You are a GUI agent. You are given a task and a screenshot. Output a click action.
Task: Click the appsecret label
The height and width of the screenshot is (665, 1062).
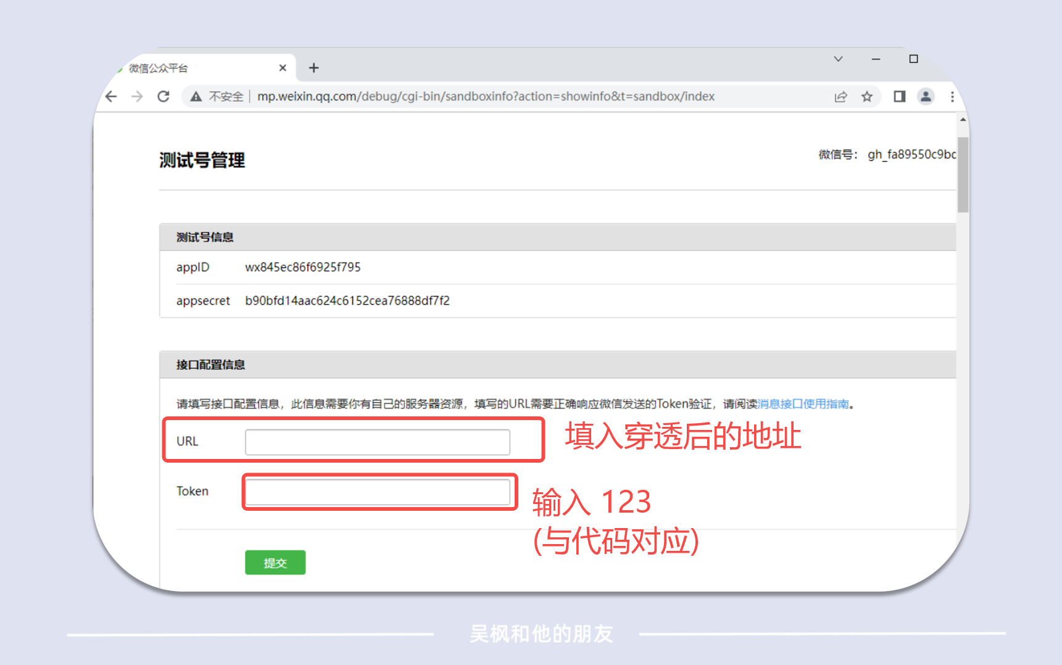203,301
